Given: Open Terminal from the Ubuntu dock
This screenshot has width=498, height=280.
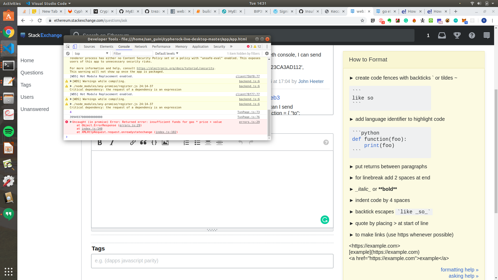Looking at the screenshot, I should 9,66.
